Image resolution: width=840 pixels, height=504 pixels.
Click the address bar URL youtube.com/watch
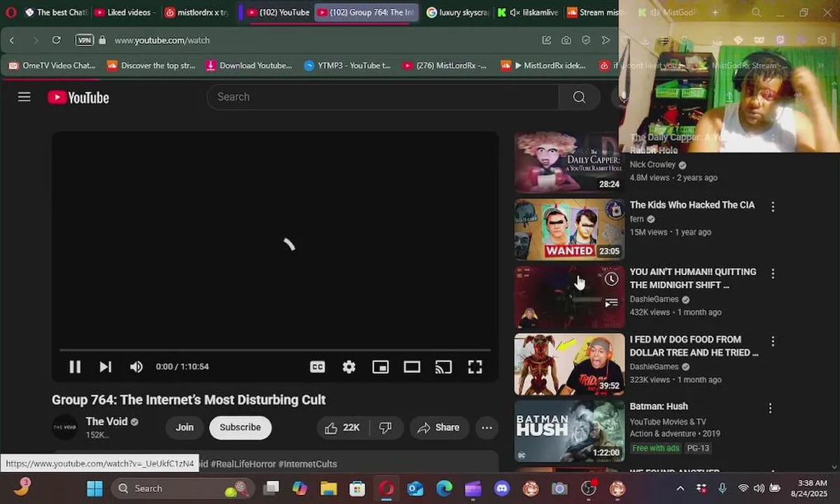pyautogui.click(x=162, y=41)
